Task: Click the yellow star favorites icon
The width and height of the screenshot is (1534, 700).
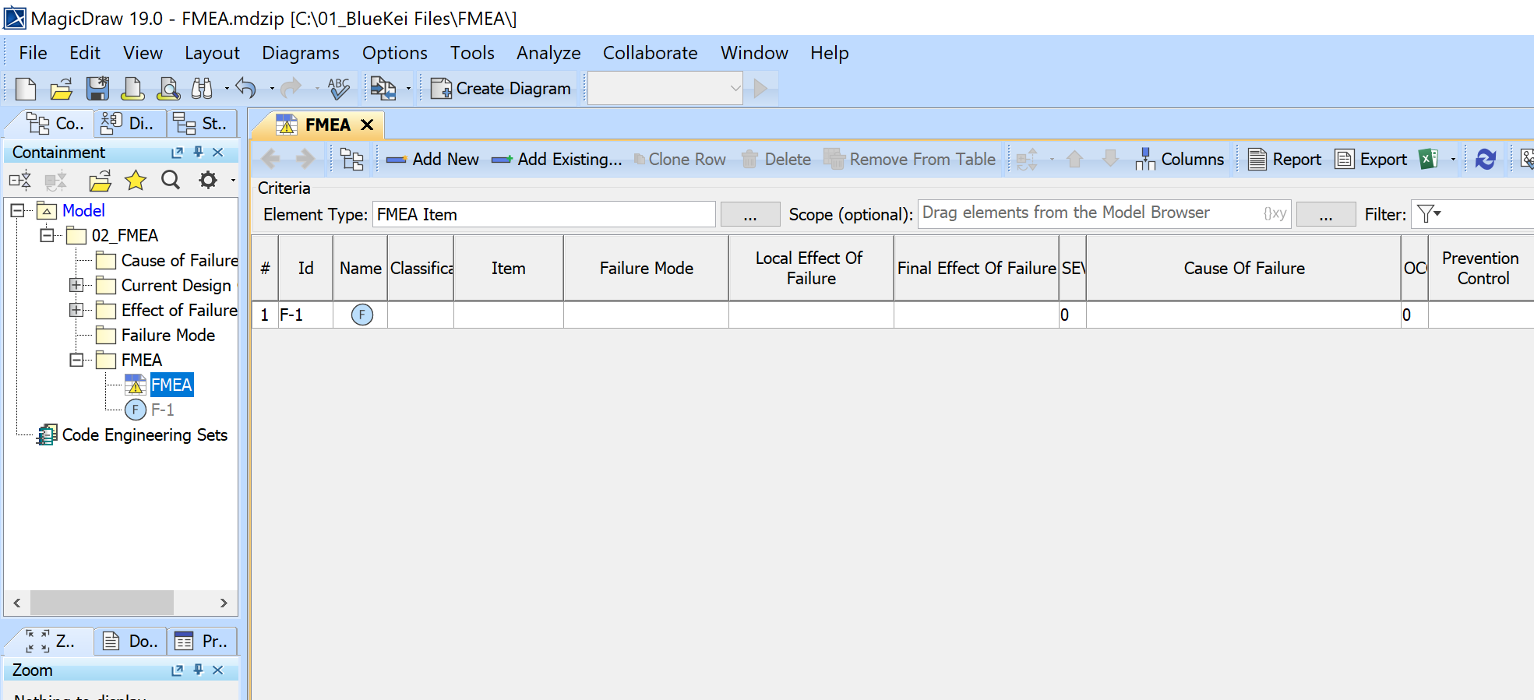Action: (x=136, y=181)
